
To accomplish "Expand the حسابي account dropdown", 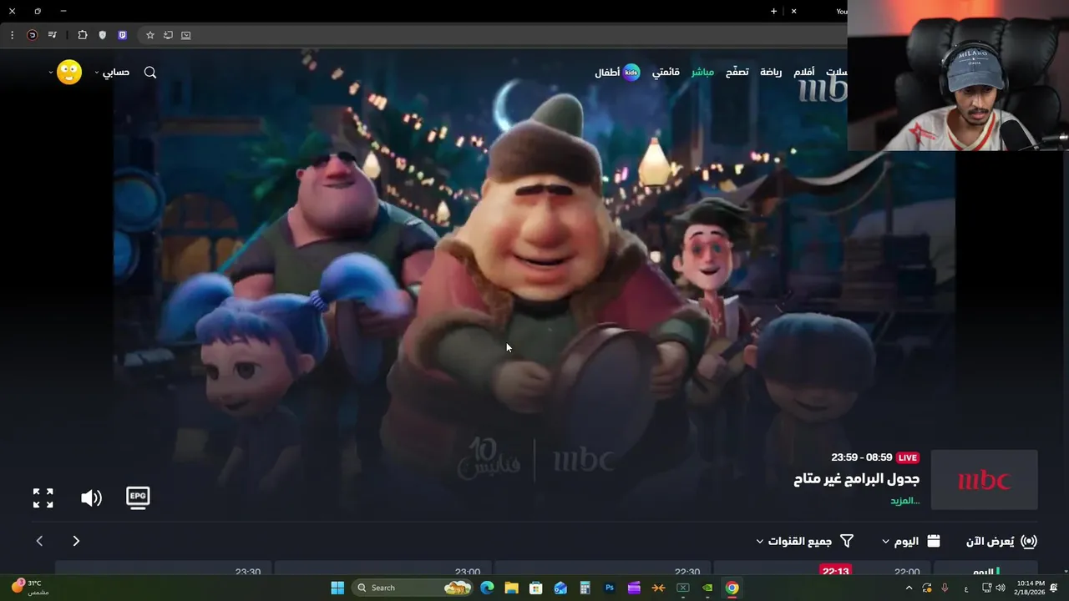I will point(112,73).
